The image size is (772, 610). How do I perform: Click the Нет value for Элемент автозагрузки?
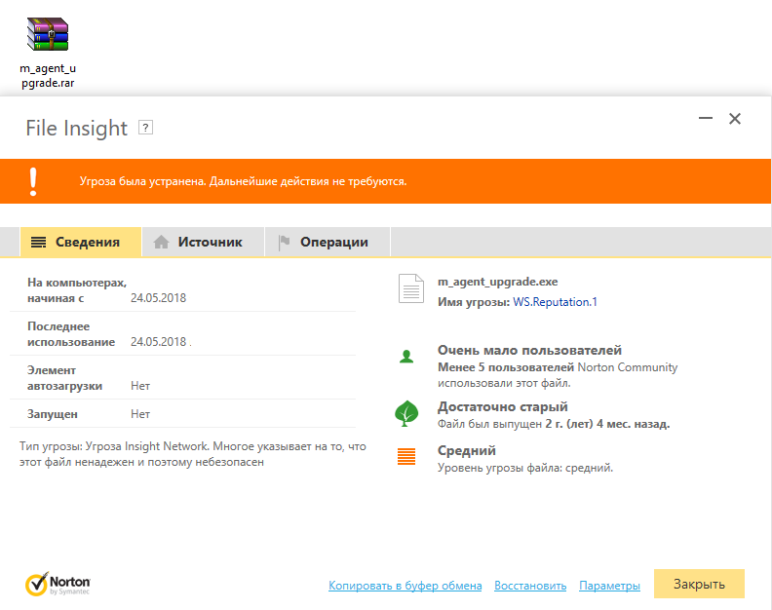(140, 386)
